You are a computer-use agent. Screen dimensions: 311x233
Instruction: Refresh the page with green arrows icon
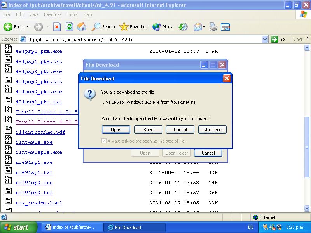click(70, 27)
